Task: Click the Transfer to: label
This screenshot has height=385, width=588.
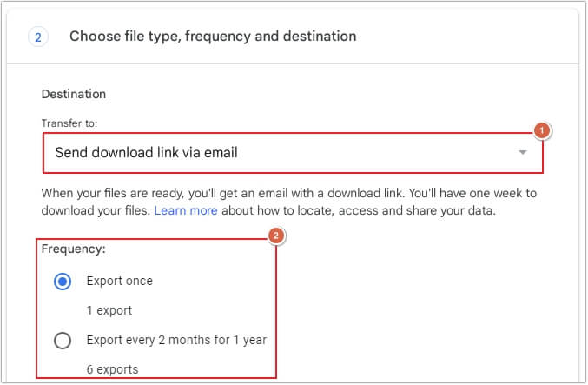Action: click(69, 123)
